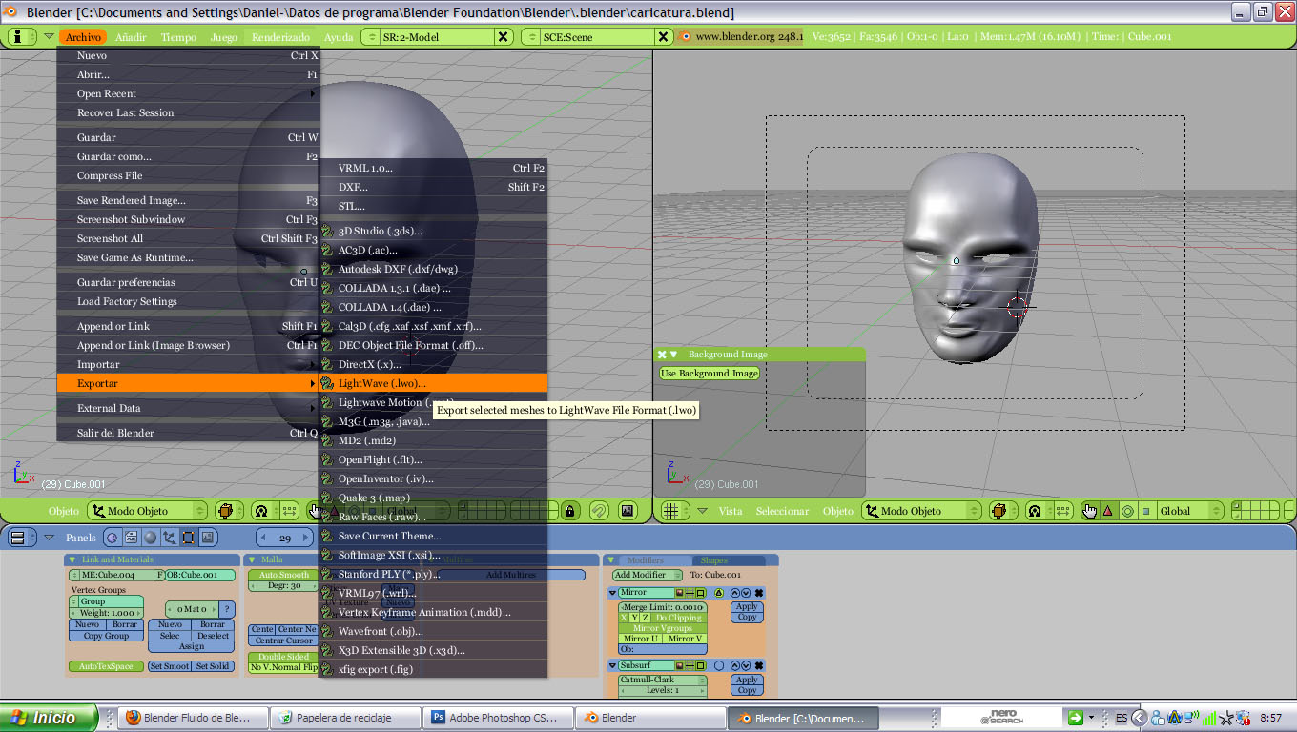Move the Subsurf modifier down in stack
1297x732 pixels.
pos(746,665)
